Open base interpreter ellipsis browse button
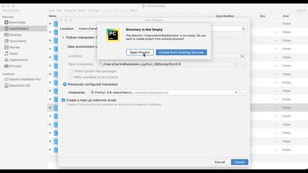Screen dimensions: 308x173 click(x=243, y=64)
